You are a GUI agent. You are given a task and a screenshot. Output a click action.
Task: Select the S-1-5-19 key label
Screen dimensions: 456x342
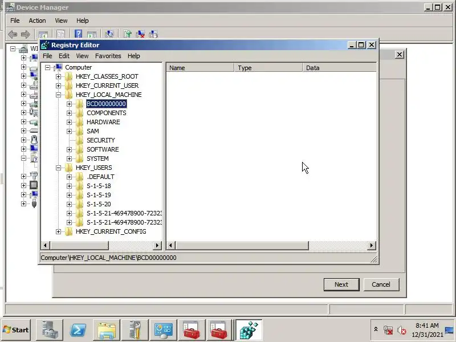pyautogui.click(x=99, y=195)
